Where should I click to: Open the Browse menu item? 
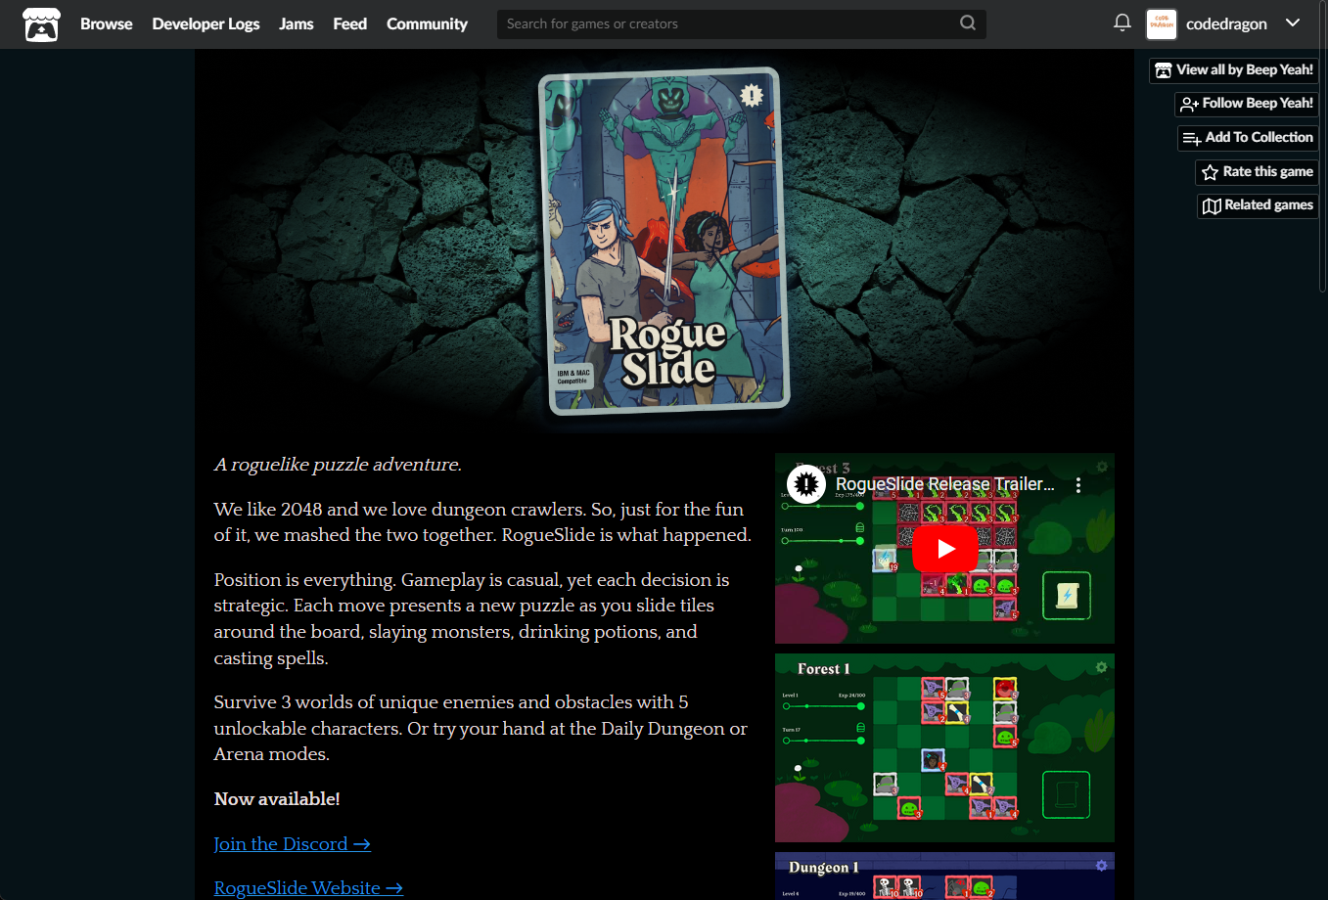tap(106, 24)
